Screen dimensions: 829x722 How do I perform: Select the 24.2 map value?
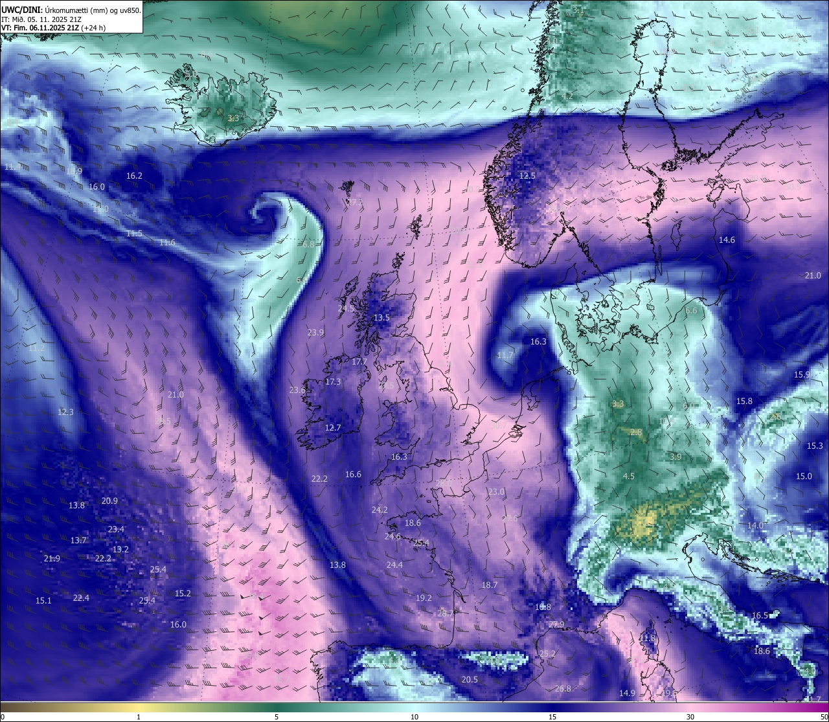[380, 510]
